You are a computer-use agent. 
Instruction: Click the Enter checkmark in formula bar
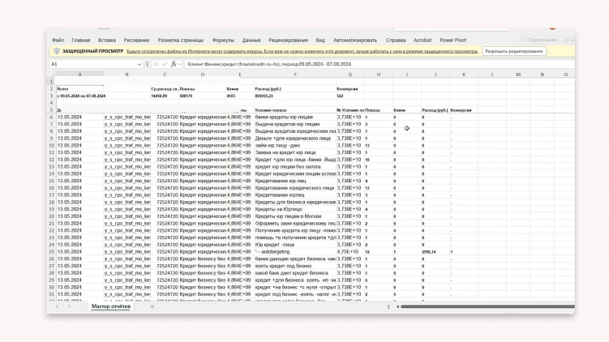pyautogui.click(x=164, y=64)
